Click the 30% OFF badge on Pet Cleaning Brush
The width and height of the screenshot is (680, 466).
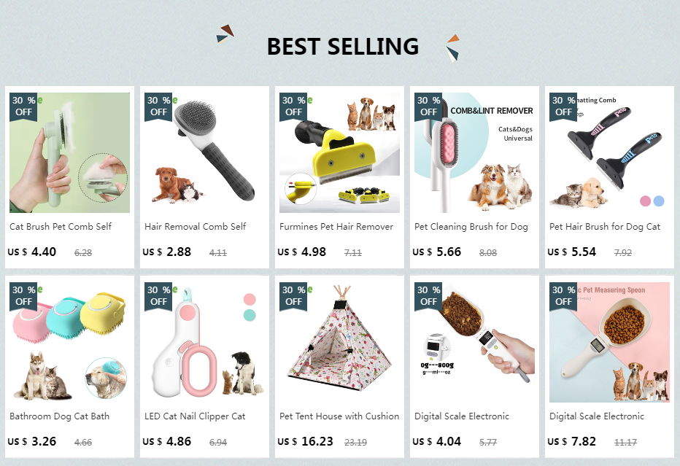(429, 106)
